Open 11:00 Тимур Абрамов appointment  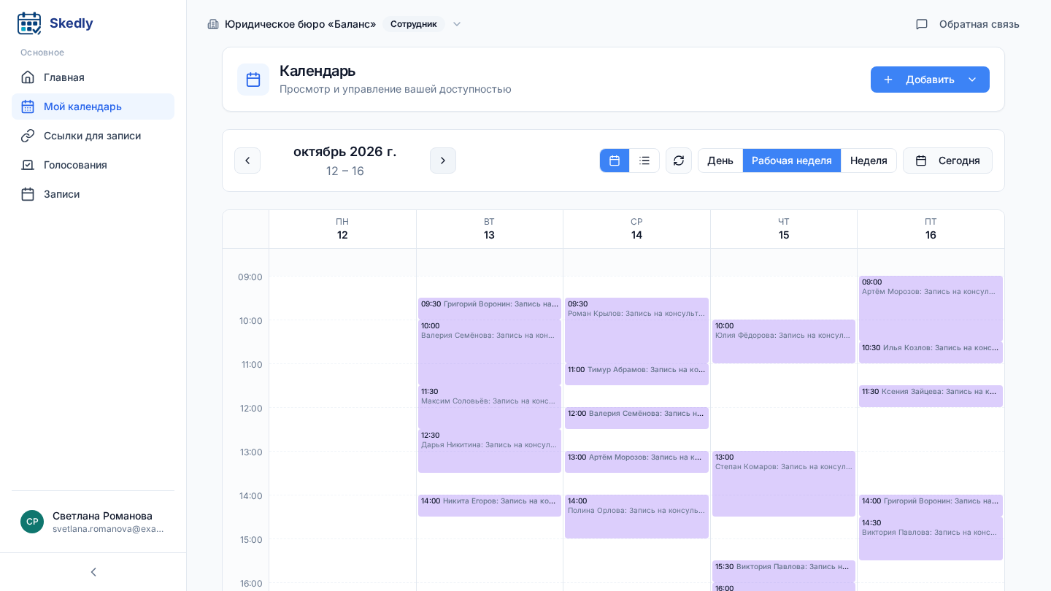coord(636,374)
